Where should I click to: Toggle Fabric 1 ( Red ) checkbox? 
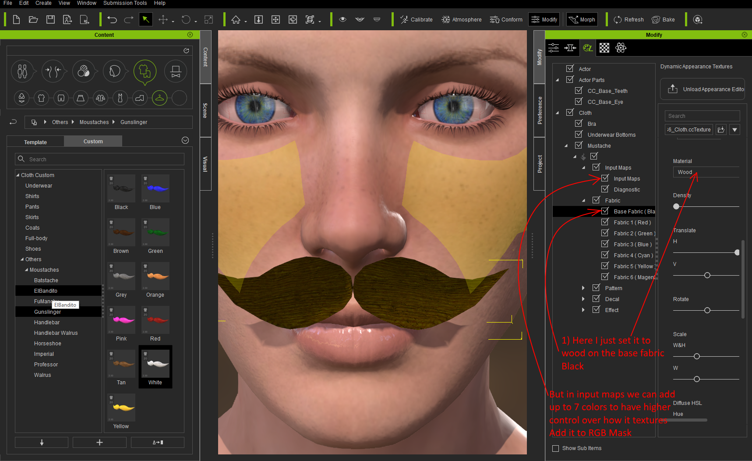click(x=605, y=222)
